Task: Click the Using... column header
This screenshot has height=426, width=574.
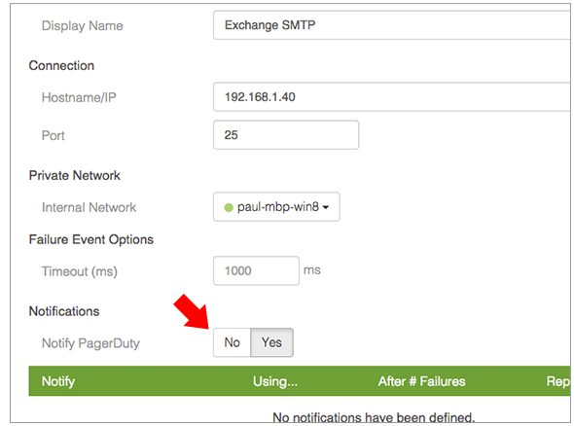Action: coord(275,381)
